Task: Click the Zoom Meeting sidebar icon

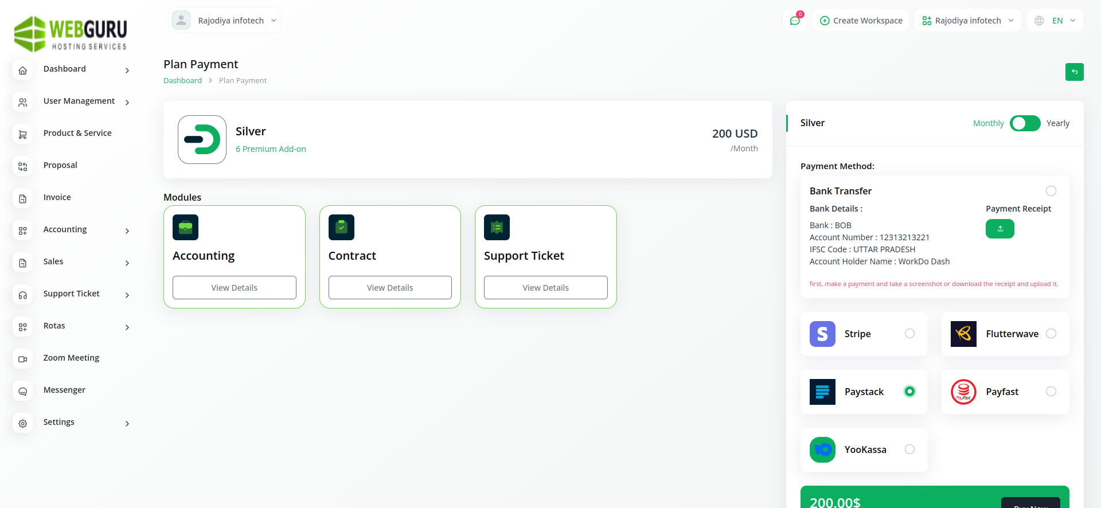Action: point(23,359)
